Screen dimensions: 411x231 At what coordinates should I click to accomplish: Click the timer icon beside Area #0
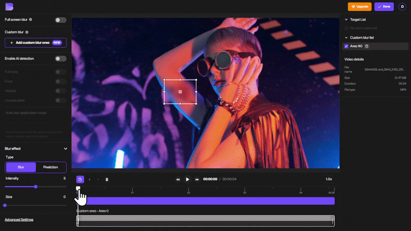(367, 46)
